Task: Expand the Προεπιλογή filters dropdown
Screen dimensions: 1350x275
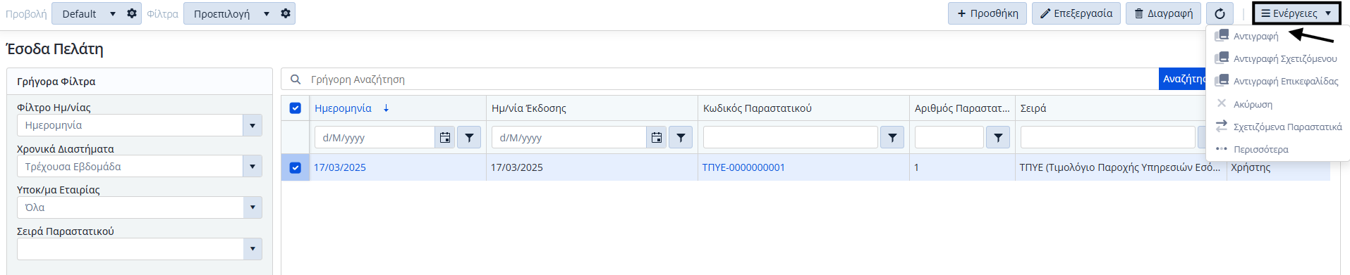Action: click(x=267, y=13)
